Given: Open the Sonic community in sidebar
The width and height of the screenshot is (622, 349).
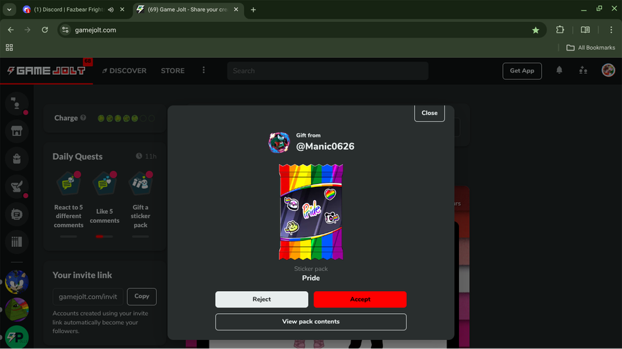Looking at the screenshot, I should pyautogui.click(x=17, y=281).
